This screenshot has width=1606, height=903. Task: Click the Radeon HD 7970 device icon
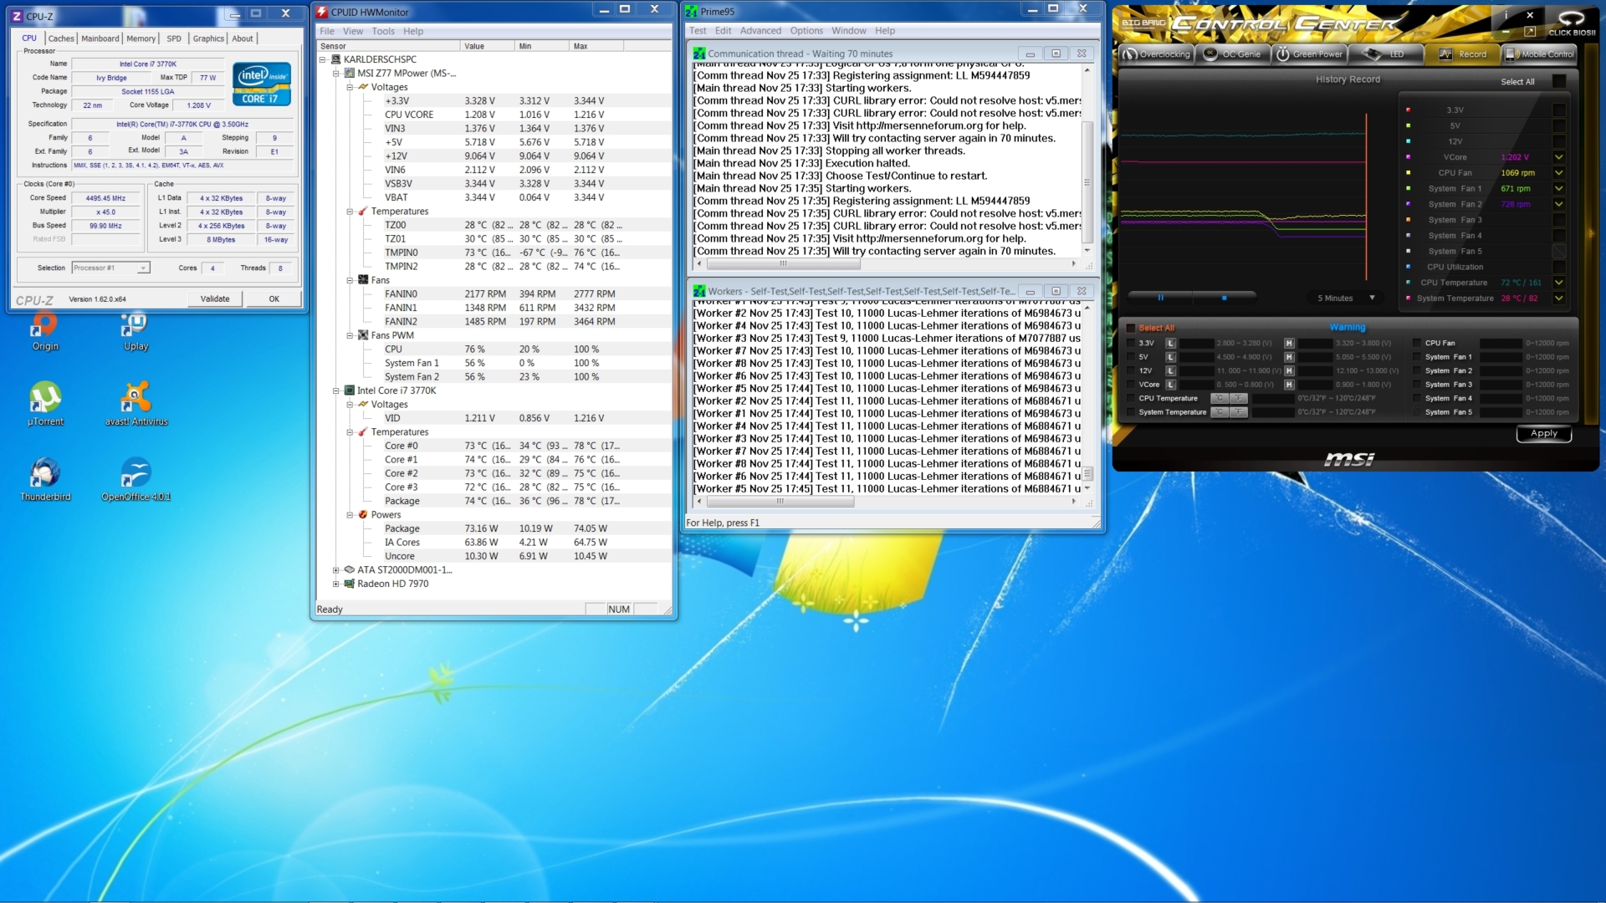pyautogui.click(x=350, y=584)
